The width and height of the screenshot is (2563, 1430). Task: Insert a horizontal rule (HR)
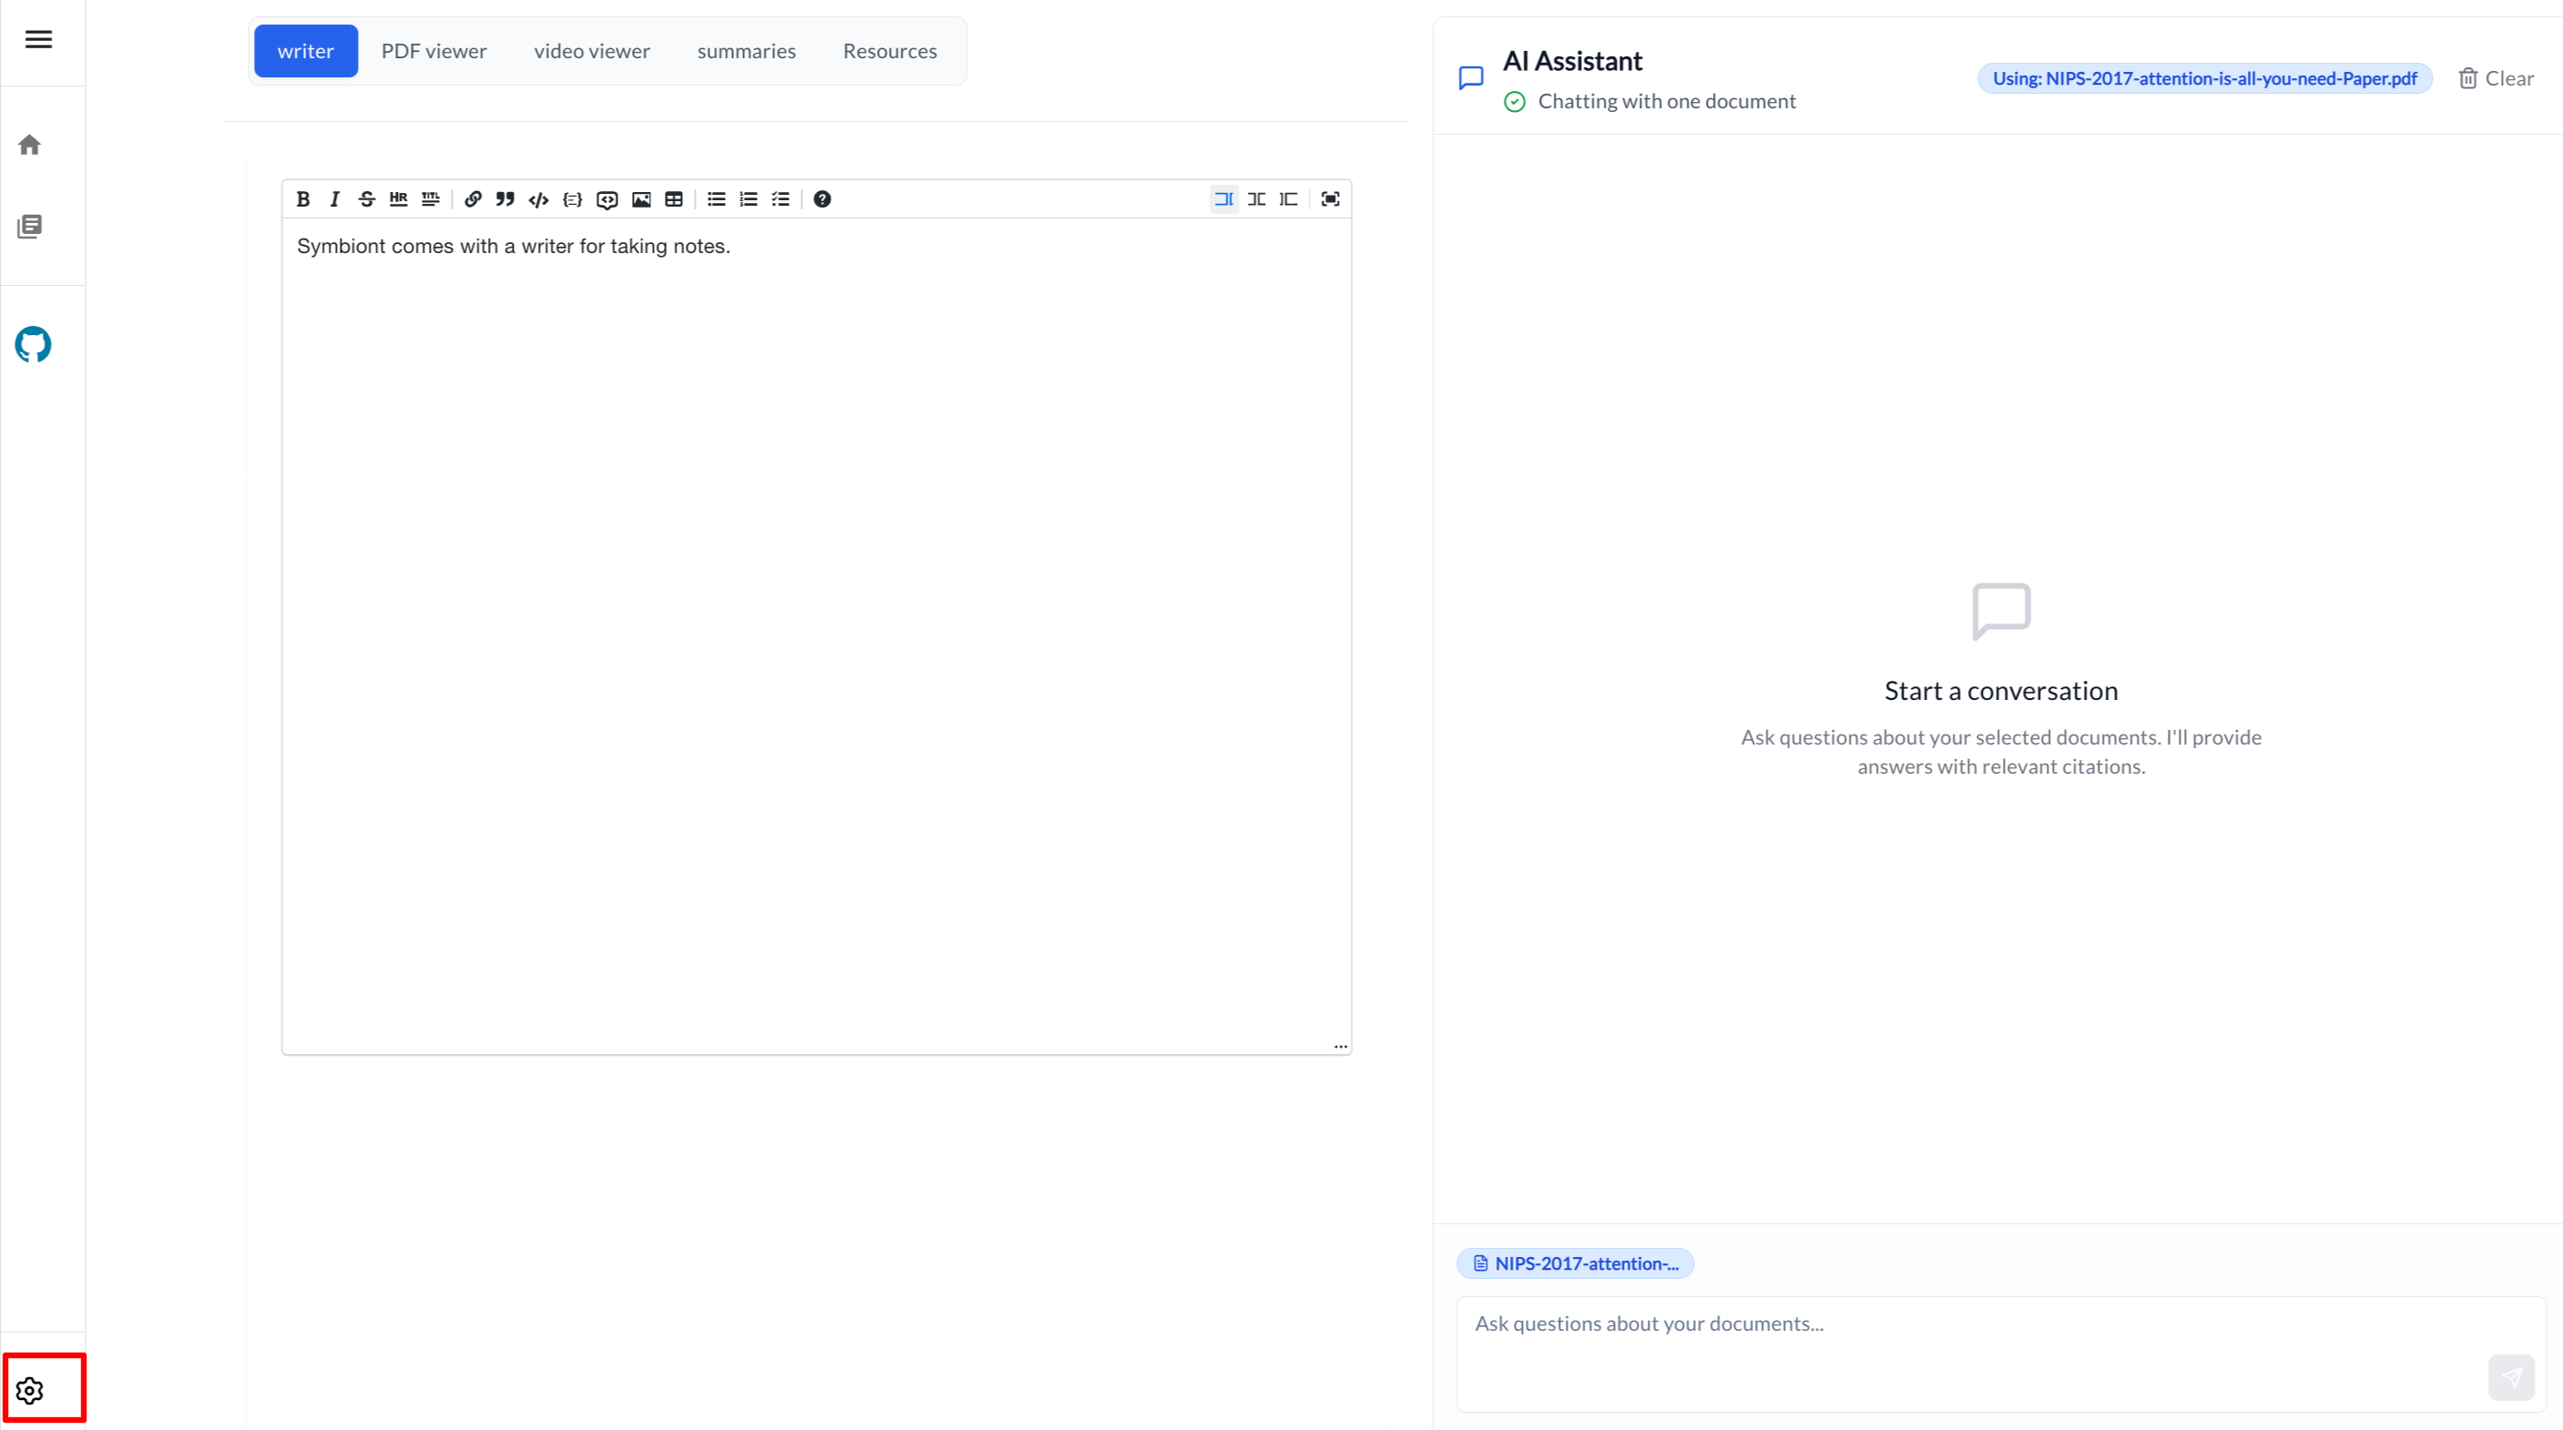[398, 198]
